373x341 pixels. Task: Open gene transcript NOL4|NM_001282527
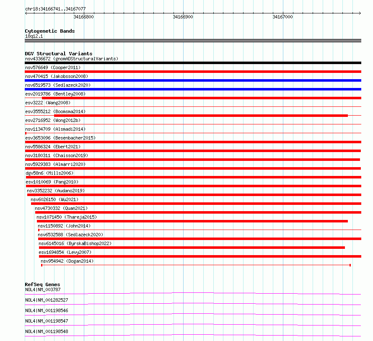coord(47,300)
